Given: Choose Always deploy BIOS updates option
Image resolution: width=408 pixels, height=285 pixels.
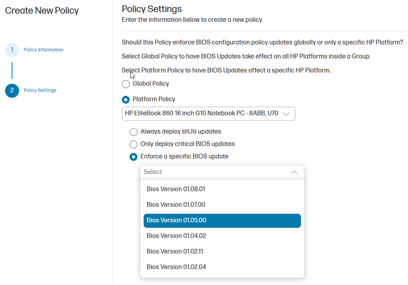Looking at the screenshot, I should (x=134, y=132).
